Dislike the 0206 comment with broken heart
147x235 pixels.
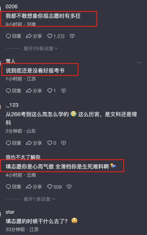point(72,36)
